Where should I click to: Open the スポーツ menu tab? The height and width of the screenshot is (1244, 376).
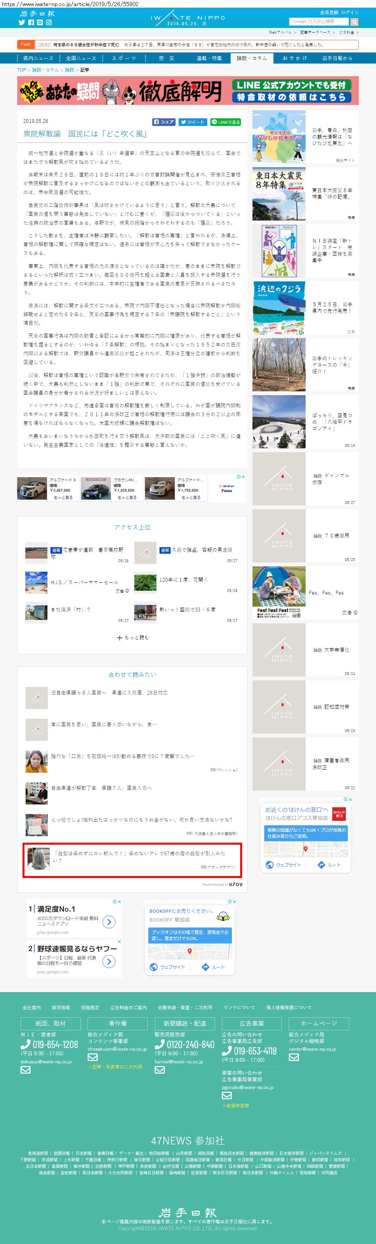coord(124,58)
